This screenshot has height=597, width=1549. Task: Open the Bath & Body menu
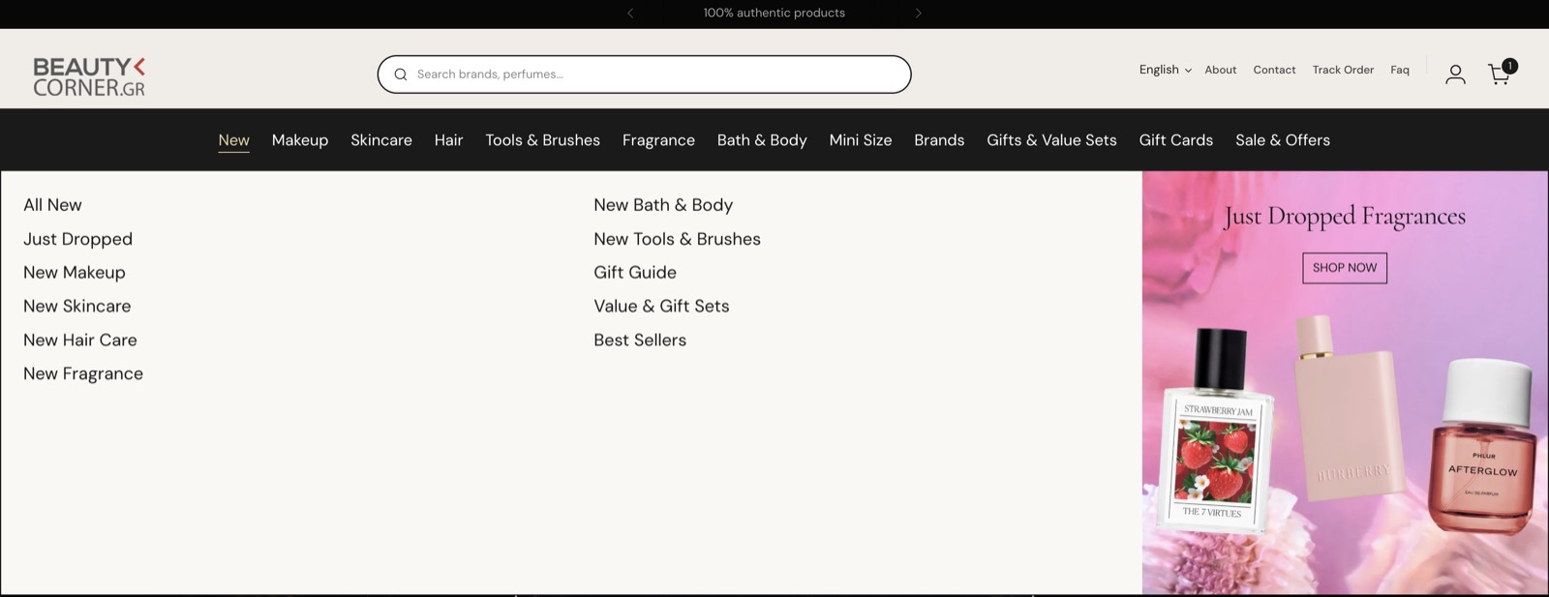tap(762, 140)
